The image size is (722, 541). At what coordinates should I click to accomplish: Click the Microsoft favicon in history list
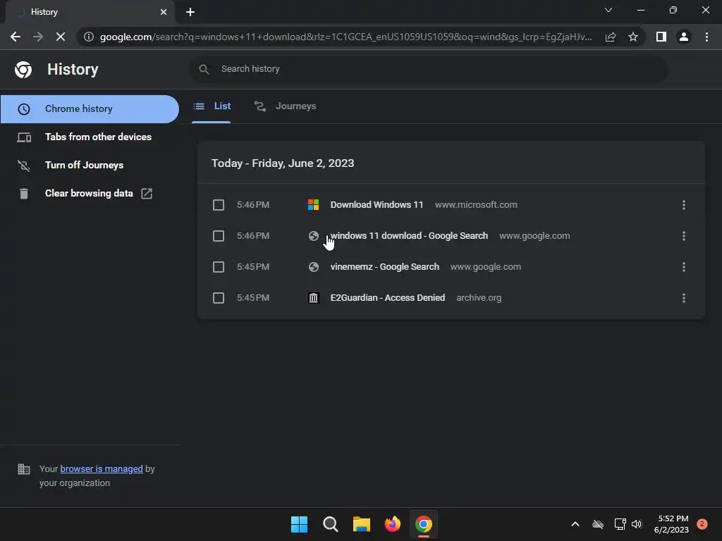pyautogui.click(x=314, y=205)
